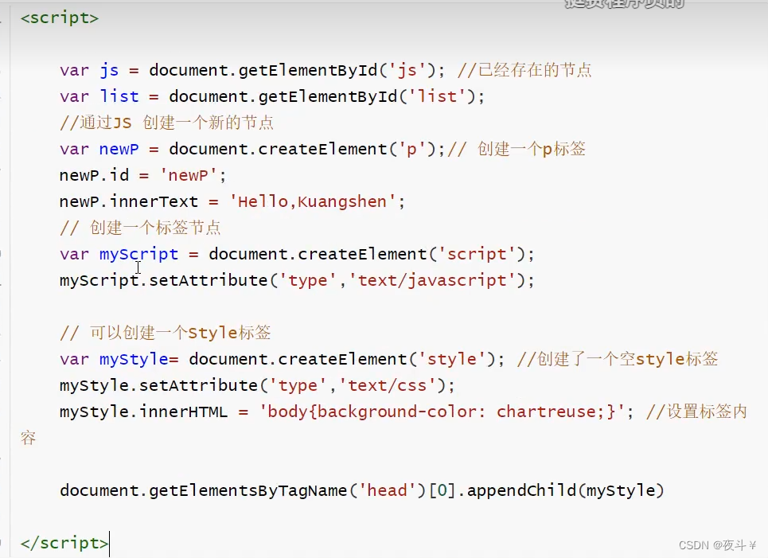
Task: Click setAttribute on the myScript line
Action: click(x=209, y=281)
